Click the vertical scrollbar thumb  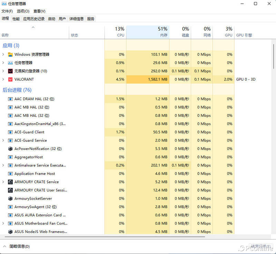coord(274,57)
